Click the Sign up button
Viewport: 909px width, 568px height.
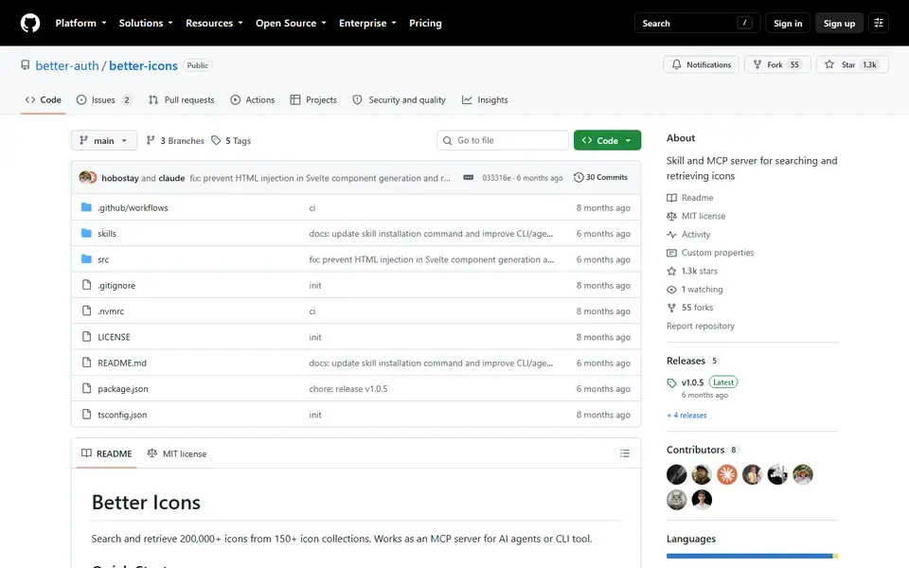pyautogui.click(x=839, y=23)
